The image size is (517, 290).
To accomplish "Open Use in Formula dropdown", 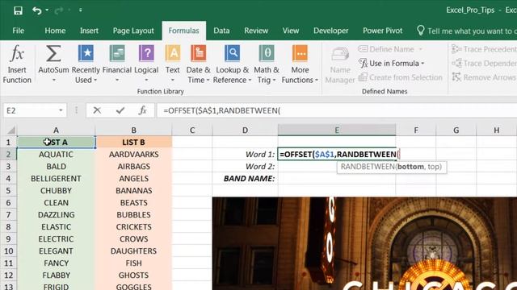I will click(x=391, y=63).
